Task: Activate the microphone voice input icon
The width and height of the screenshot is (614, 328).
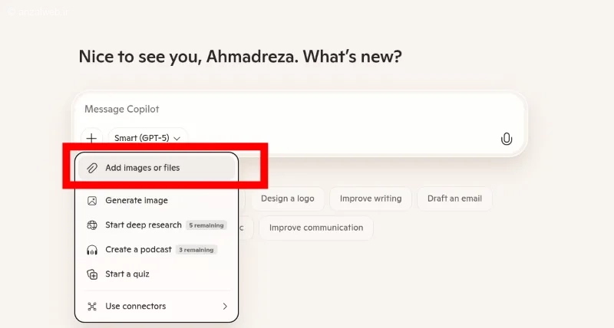Action: (x=507, y=139)
